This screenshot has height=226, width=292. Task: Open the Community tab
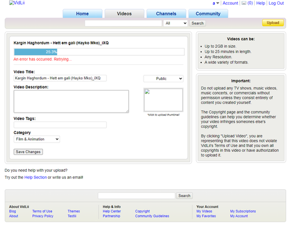(208, 13)
